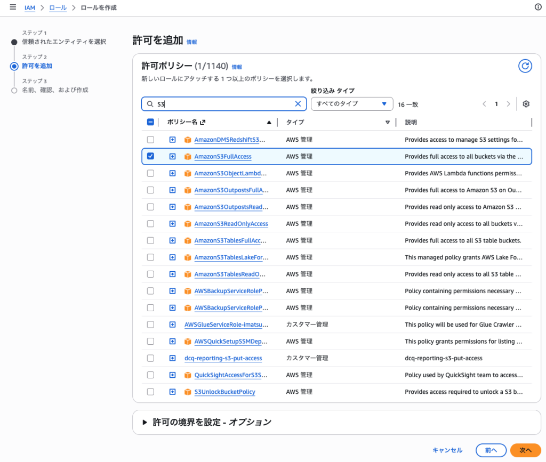Image resolution: width=546 pixels, height=462 pixels.
Task: Click the S3 policy search field
Action: click(224, 104)
